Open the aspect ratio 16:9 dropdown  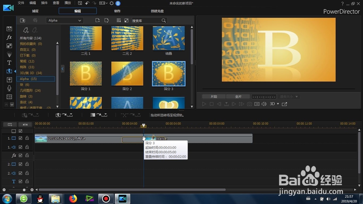click(x=103, y=3)
